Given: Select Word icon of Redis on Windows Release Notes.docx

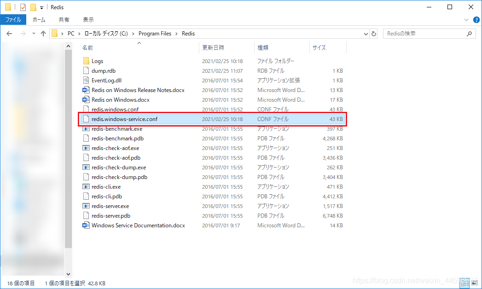Looking at the screenshot, I should 86,90.
